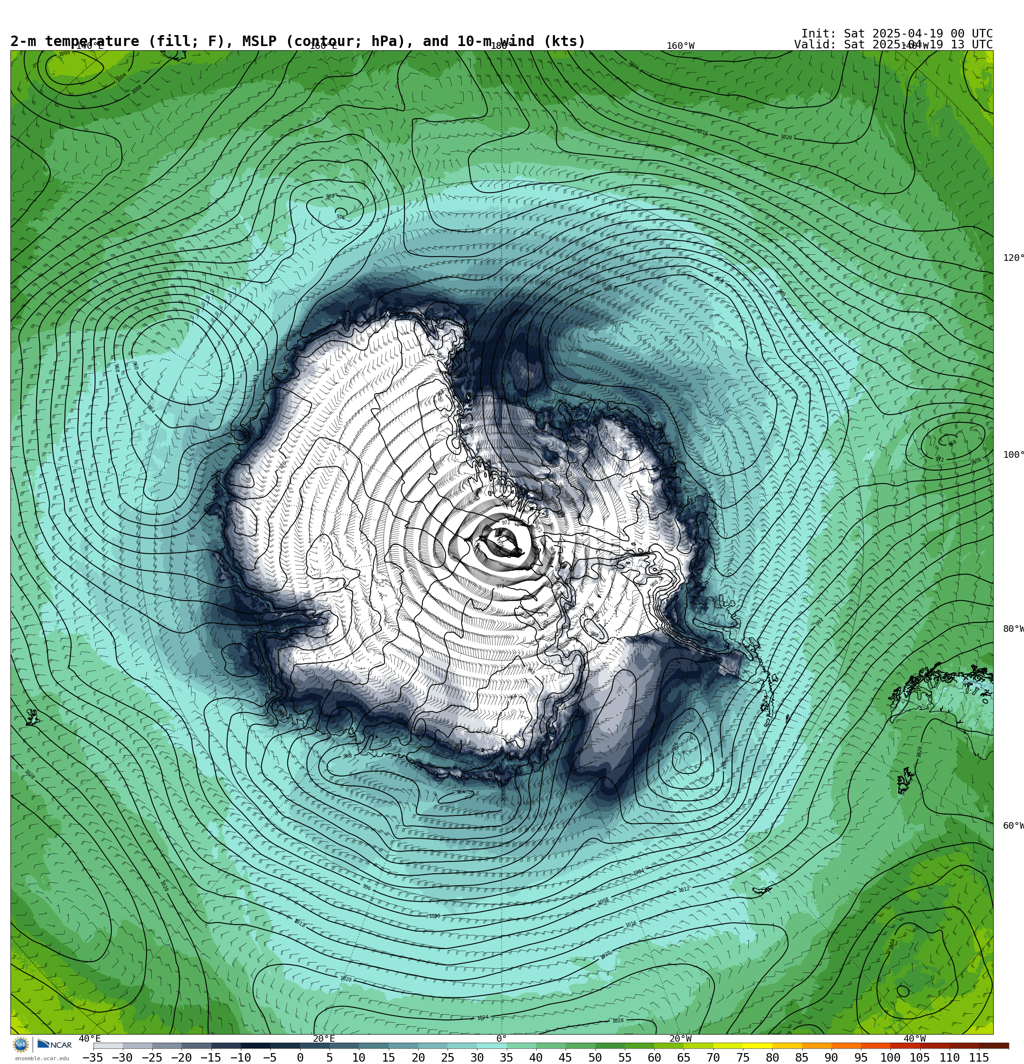Screen dimensions: 1024x1064
Task: Click the 55 colorbar tick label
Action: (x=625, y=1058)
